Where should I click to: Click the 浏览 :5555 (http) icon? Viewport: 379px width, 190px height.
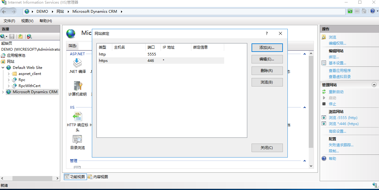(x=324, y=117)
